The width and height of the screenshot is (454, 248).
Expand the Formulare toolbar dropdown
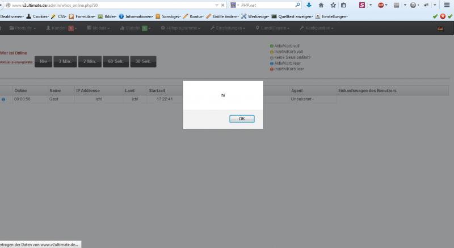coord(81,16)
